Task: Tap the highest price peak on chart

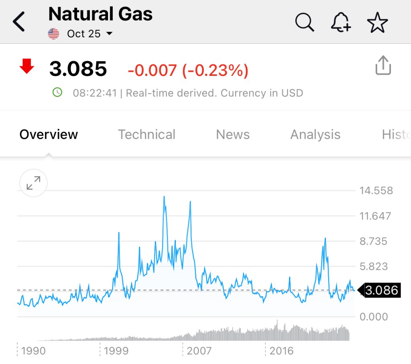Action: click(164, 197)
